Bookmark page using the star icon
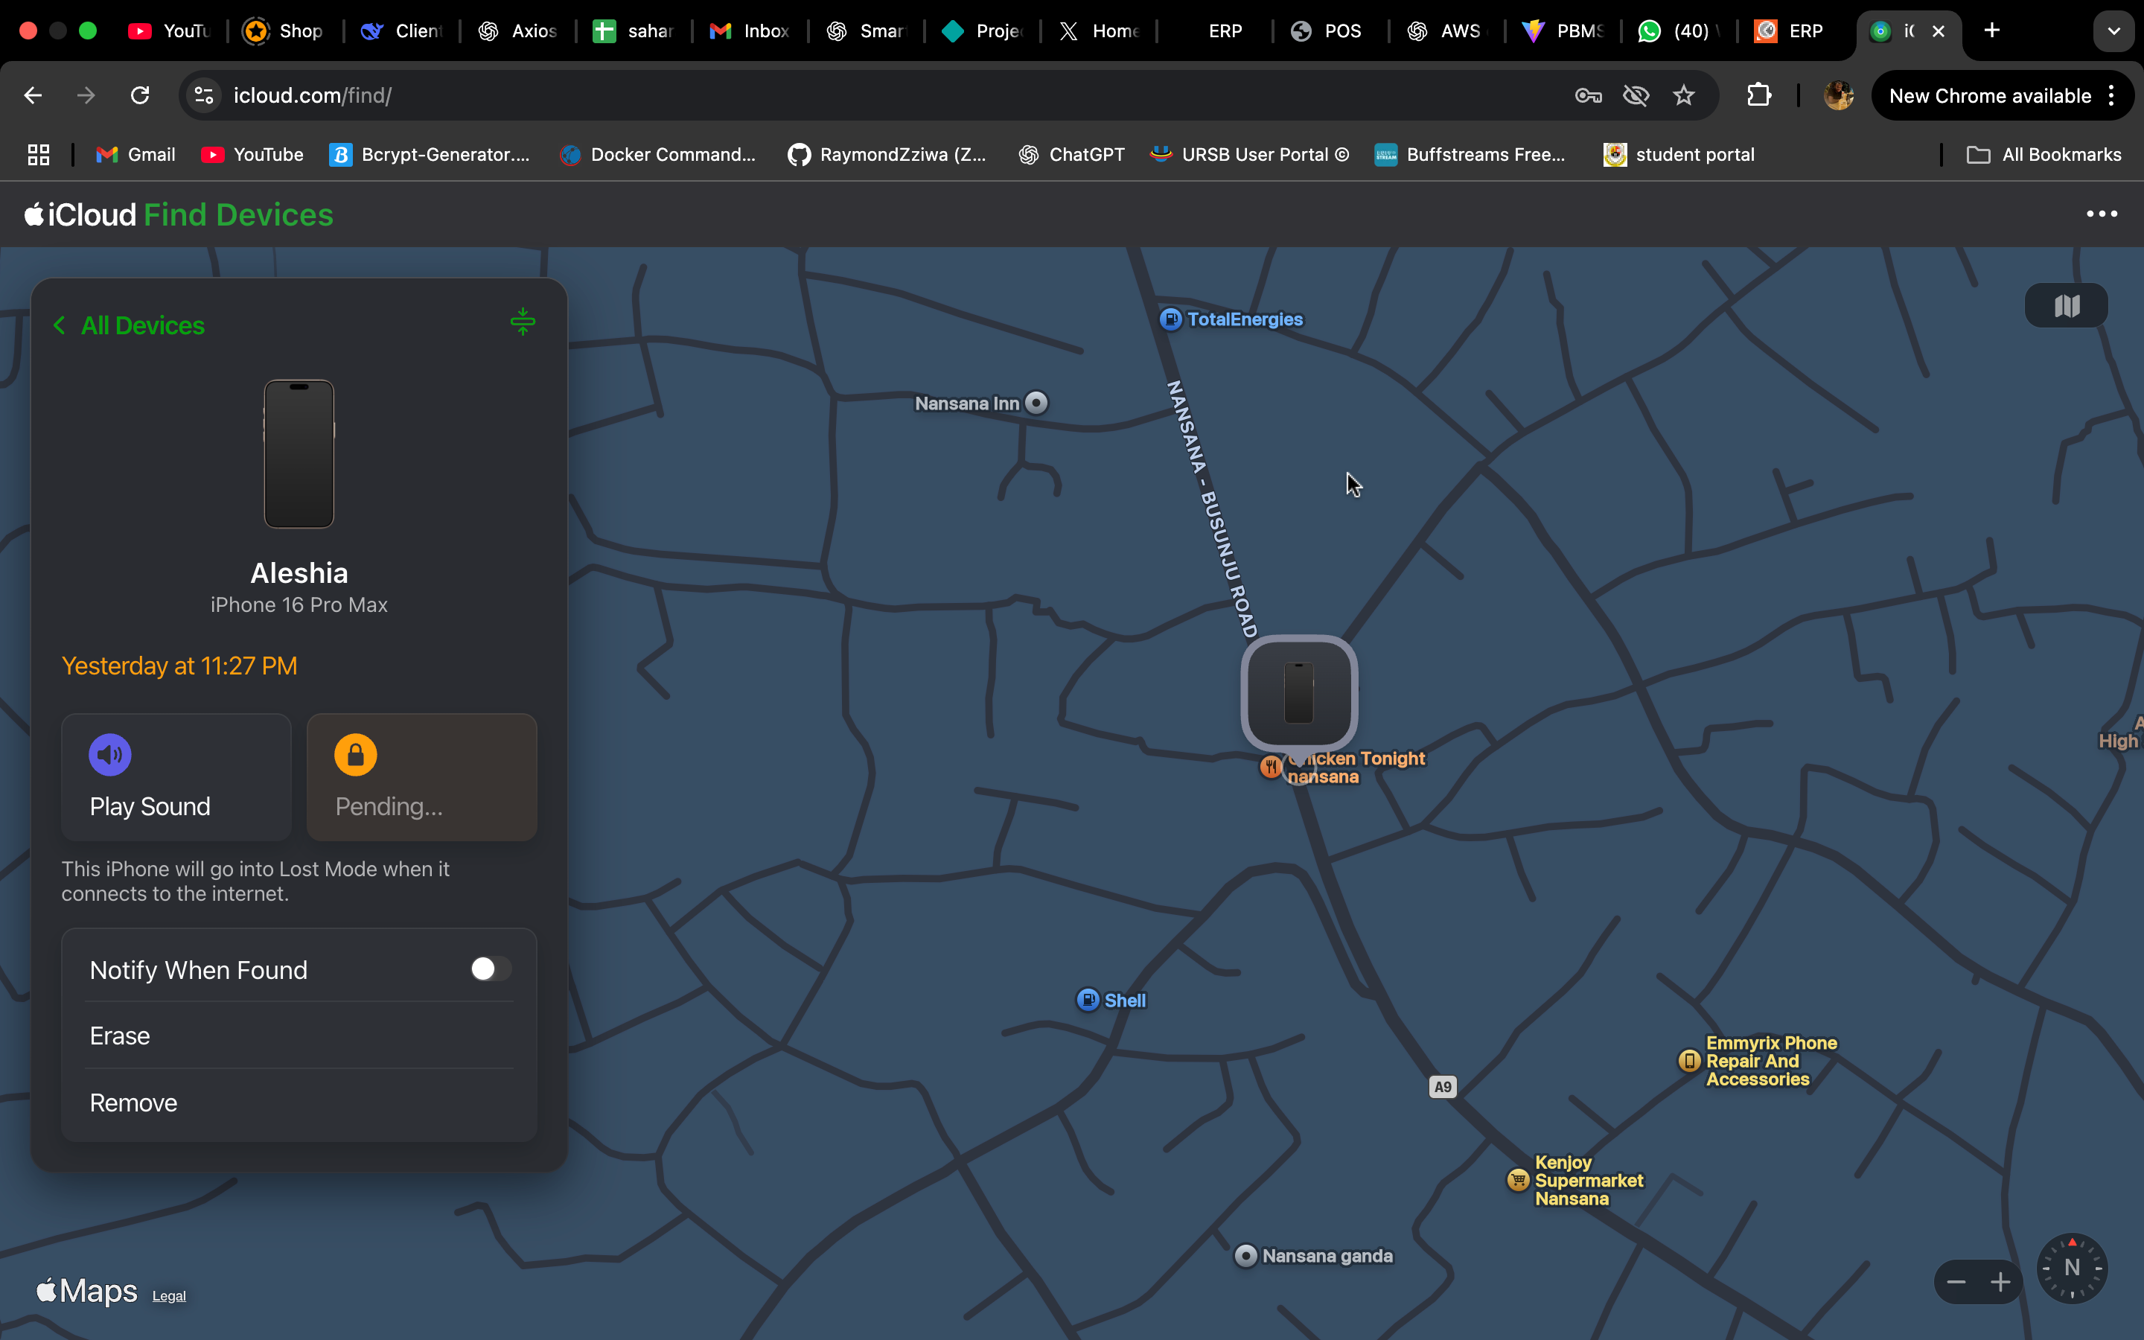2144x1340 pixels. click(x=1683, y=96)
